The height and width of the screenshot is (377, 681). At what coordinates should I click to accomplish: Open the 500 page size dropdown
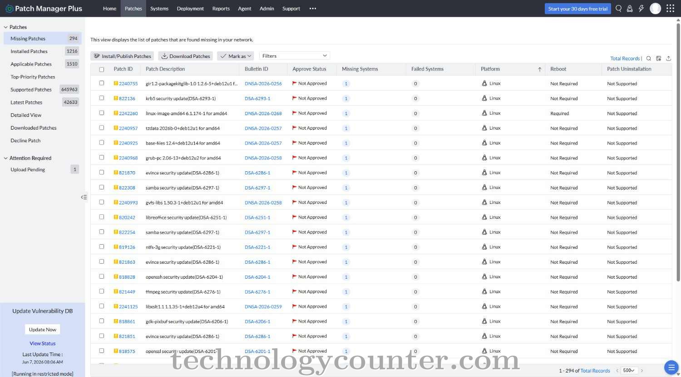(x=629, y=371)
